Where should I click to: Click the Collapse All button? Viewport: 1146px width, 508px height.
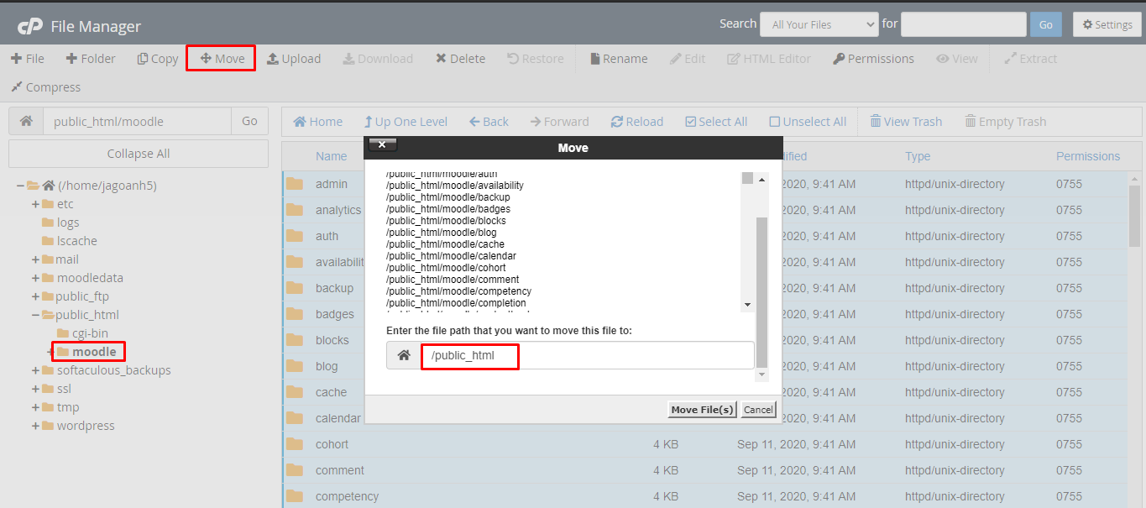[x=139, y=154]
